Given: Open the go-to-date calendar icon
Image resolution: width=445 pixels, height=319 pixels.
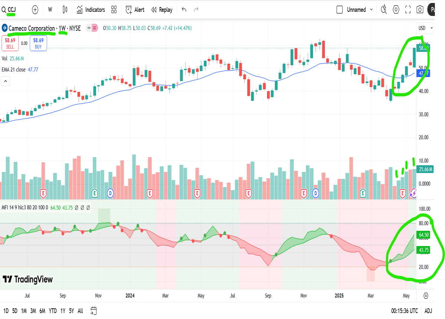Looking at the screenshot, I should (x=93, y=311).
